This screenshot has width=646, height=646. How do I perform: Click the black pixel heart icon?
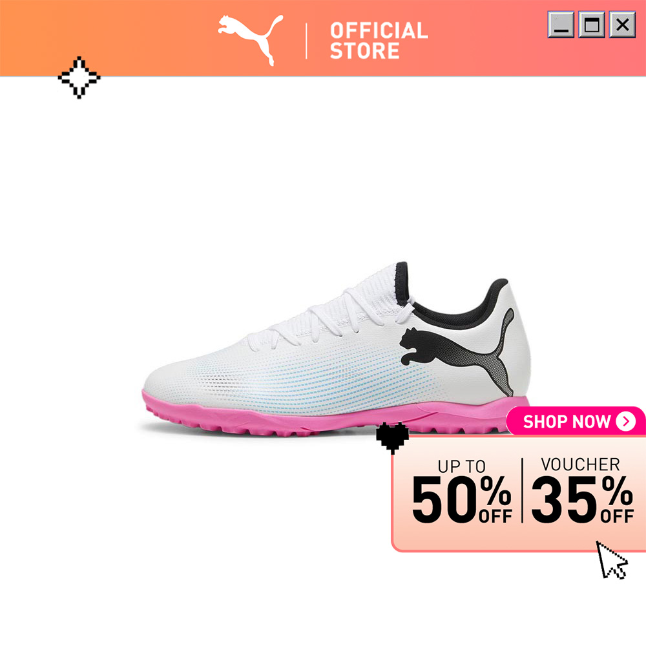392,438
